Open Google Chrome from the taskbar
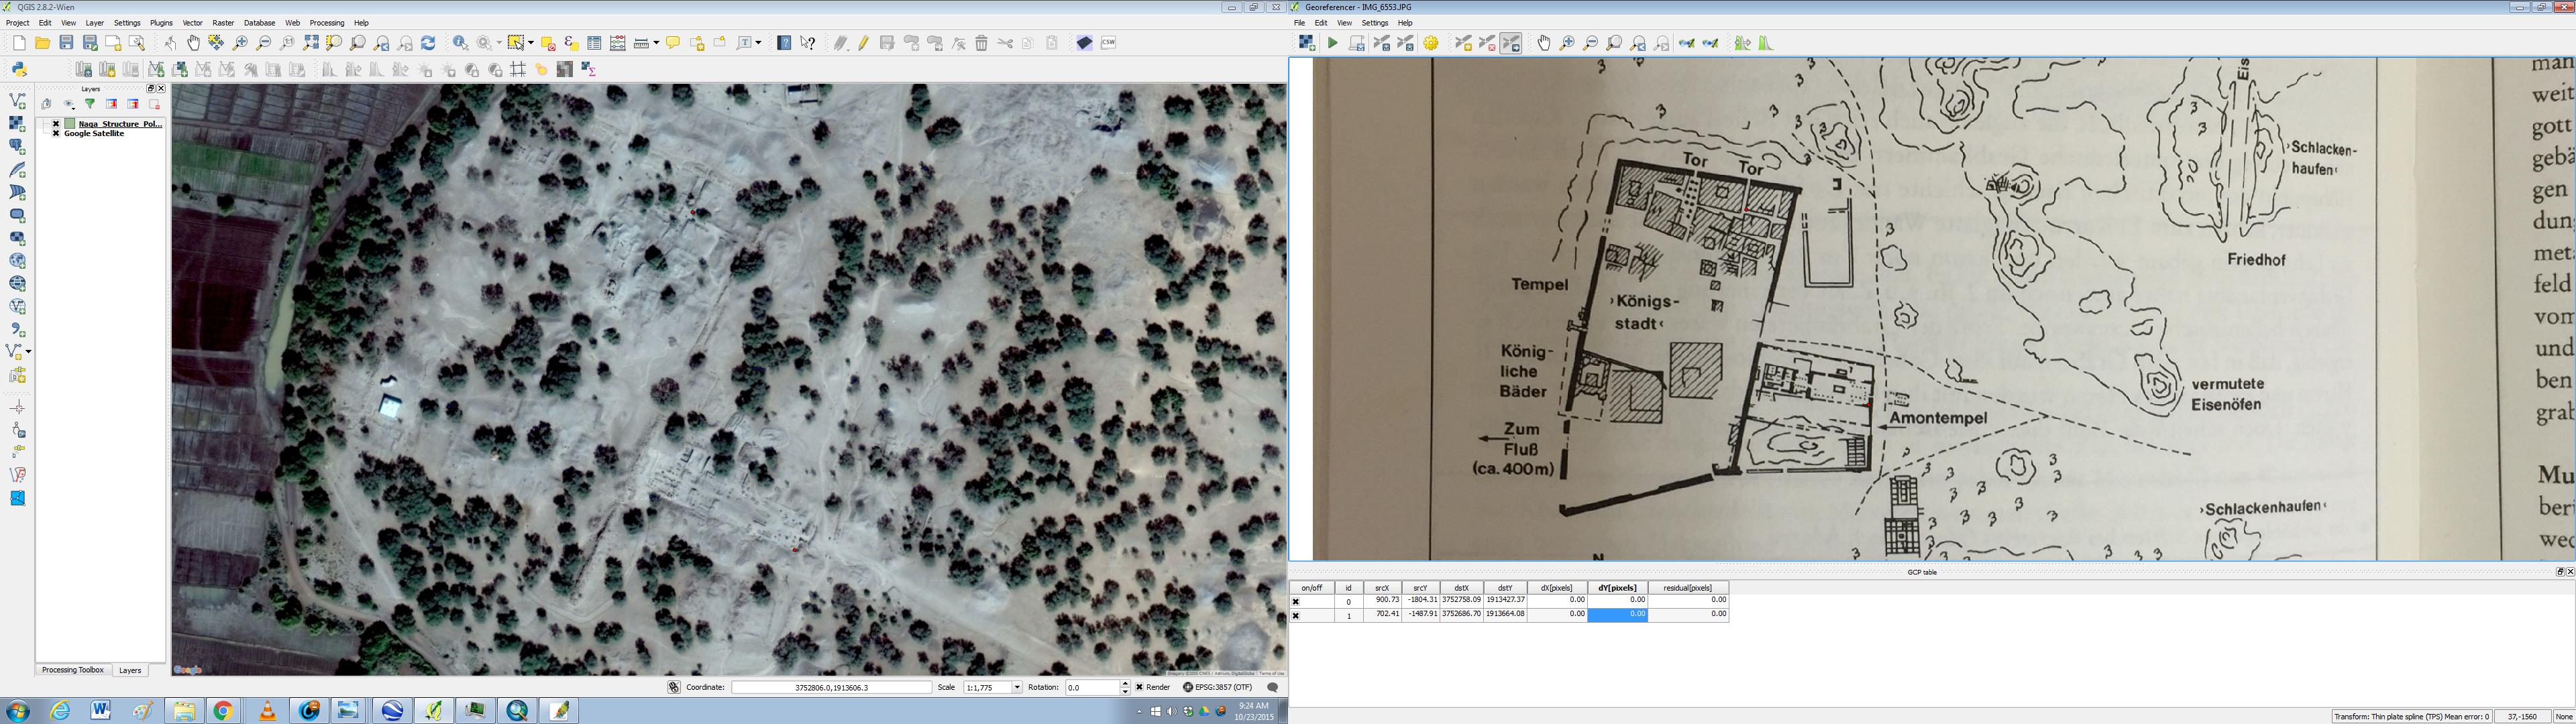The width and height of the screenshot is (2576, 724). 223,710
